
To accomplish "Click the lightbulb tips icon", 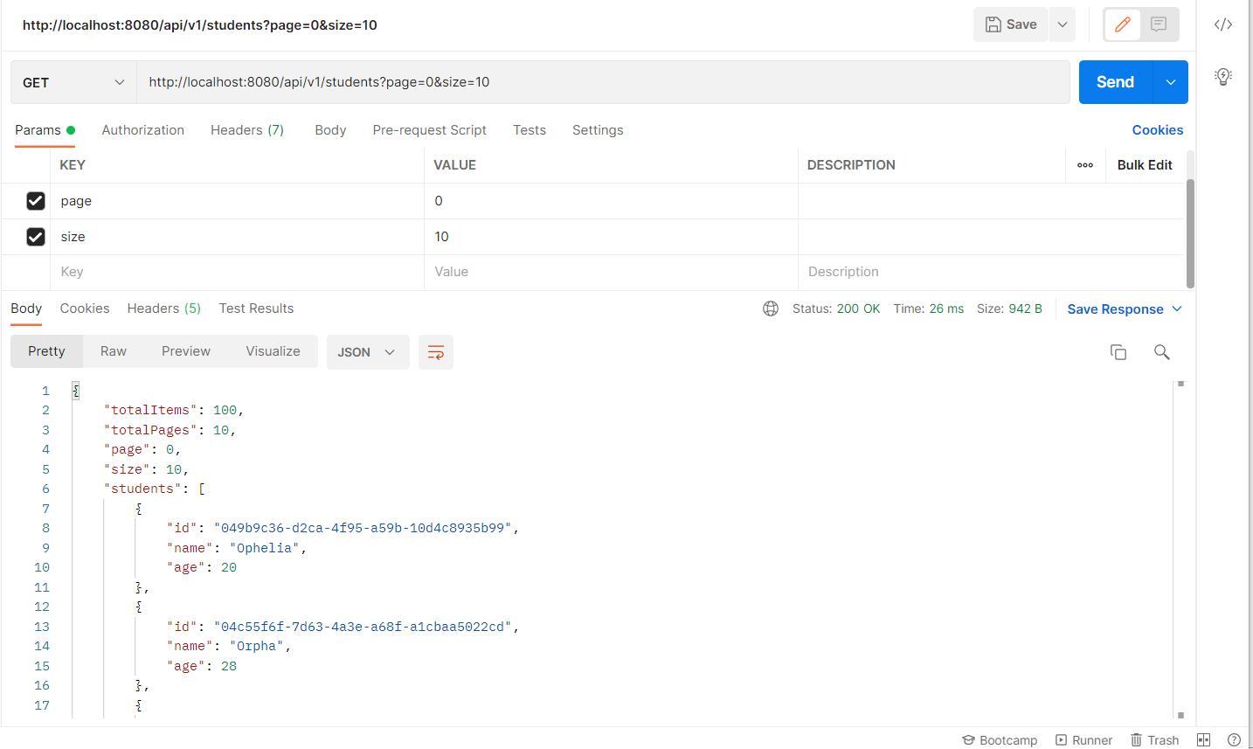I will tap(1222, 76).
